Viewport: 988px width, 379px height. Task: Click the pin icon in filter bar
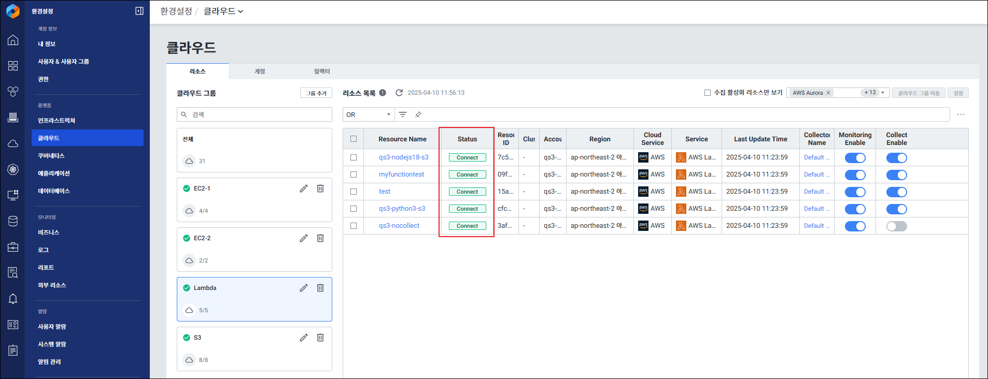coord(418,114)
